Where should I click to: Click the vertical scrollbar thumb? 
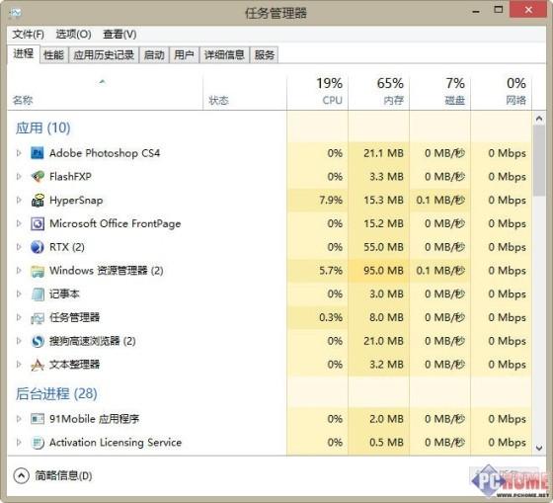tap(539, 161)
